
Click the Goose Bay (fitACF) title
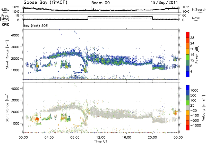tap(45, 3)
